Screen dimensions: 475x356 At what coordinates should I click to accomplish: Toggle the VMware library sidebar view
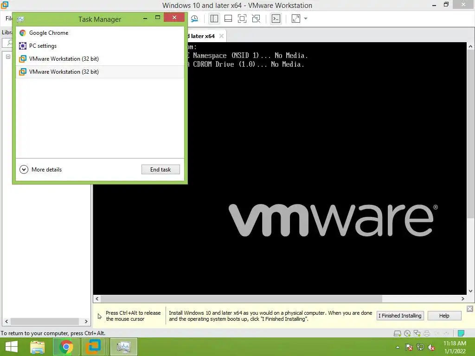214,19
